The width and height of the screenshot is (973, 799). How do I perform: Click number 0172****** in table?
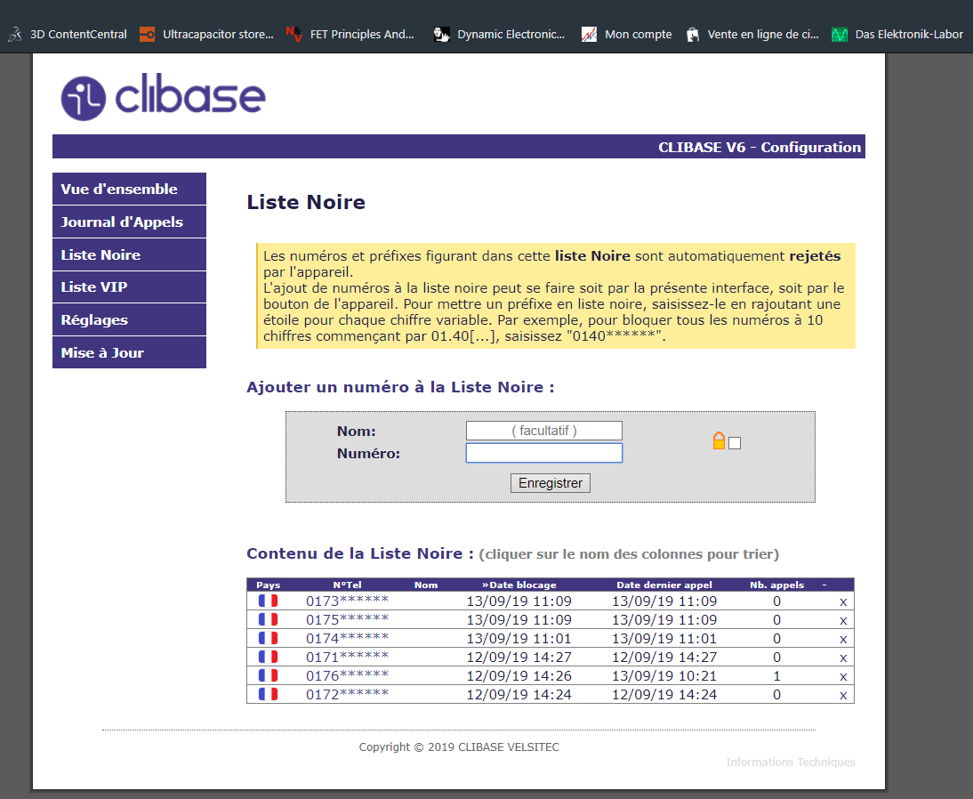point(347,694)
